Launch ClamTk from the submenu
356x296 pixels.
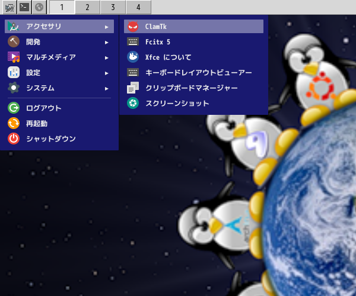point(193,26)
